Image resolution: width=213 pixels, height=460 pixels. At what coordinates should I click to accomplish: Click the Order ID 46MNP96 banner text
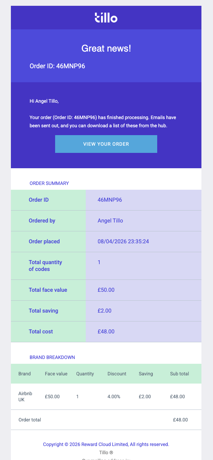57,66
